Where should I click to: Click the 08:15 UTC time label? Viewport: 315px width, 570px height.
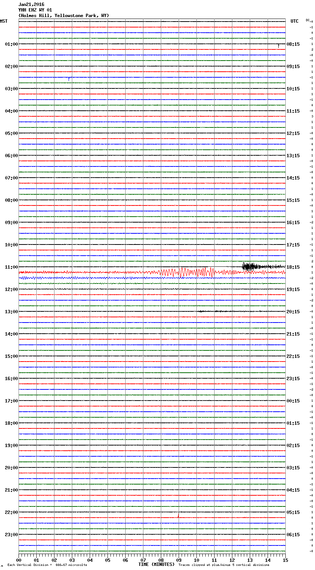tap(293, 44)
